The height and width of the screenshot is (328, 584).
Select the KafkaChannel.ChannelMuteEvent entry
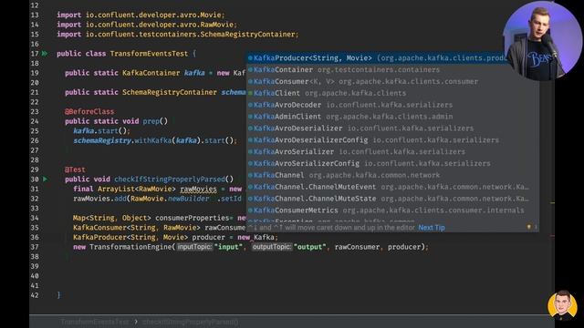pos(393,187)
